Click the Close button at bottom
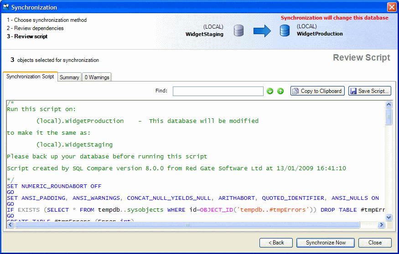This screenshot has height=254, width=399. [x=375, y=243]
